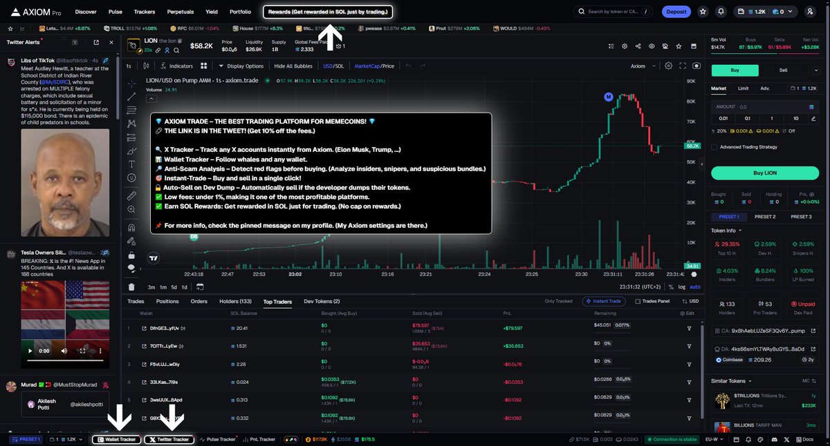Open the Rewards link in the top bar
The height and width of the screenshot is (446, 830).
[x=328, y=12]
